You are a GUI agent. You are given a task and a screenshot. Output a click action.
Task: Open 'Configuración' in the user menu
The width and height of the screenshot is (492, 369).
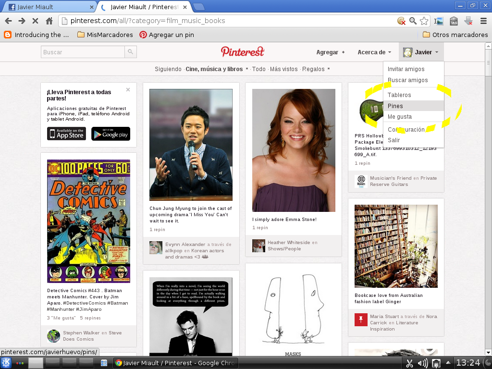pos(413,129)
